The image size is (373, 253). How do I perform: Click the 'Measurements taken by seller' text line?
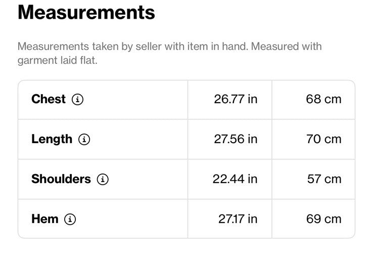pyautogui.click(x=170, y=47)
